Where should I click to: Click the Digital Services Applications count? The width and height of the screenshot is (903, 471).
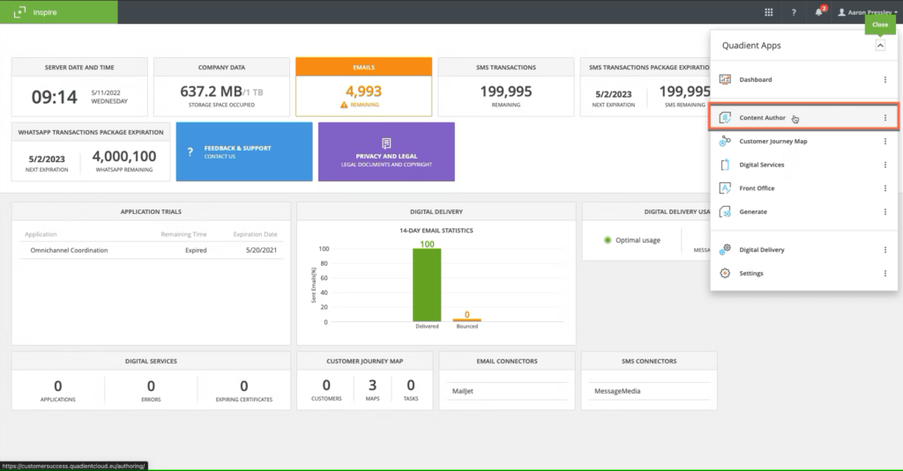[57, 386]
